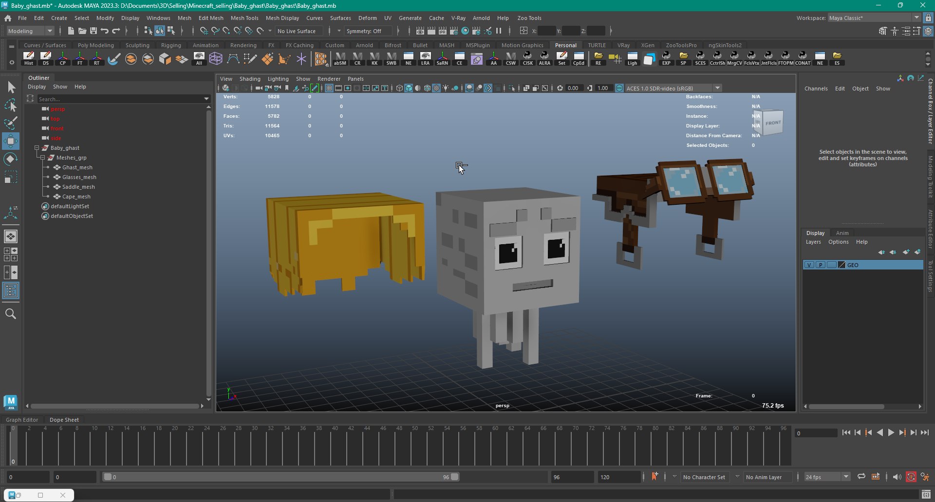This screenshot has height=502, width=935.
Task: Click the sculpt brush shelf icon
Action: (x=114, y=59)
